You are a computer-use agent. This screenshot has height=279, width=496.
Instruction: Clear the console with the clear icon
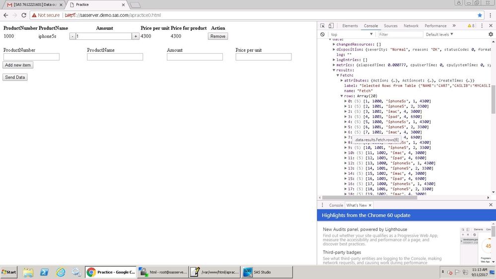coord(322,34)
